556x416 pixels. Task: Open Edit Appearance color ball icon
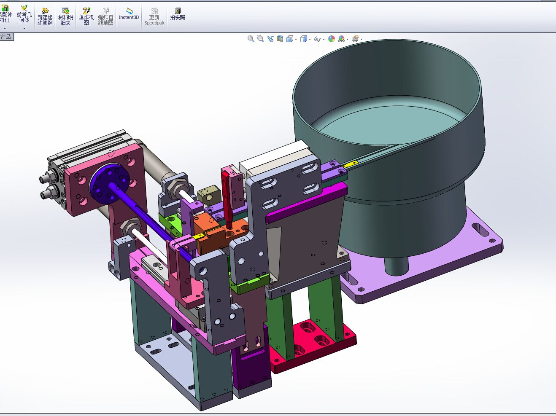point(332,39)
